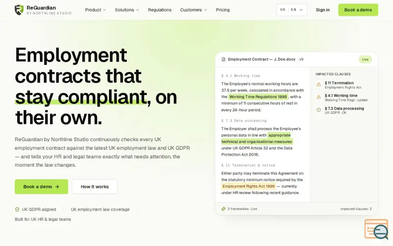
Task: Click highlighted appropriate technical and organisational measures
Action: point(257,138)
